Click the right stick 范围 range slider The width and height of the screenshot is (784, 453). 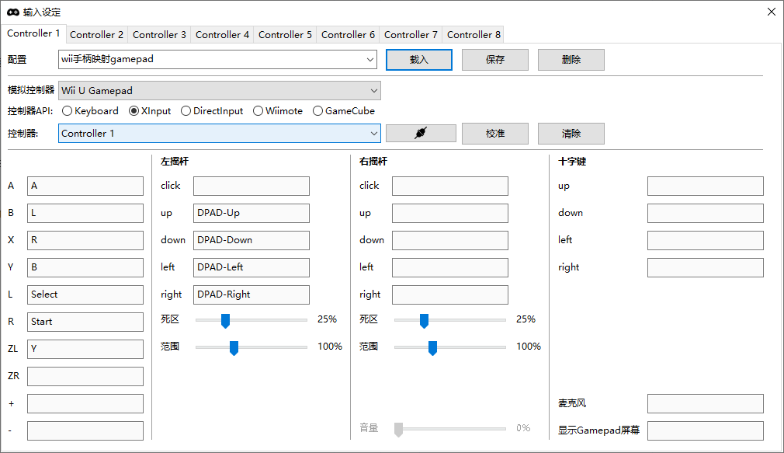[450, 347]
